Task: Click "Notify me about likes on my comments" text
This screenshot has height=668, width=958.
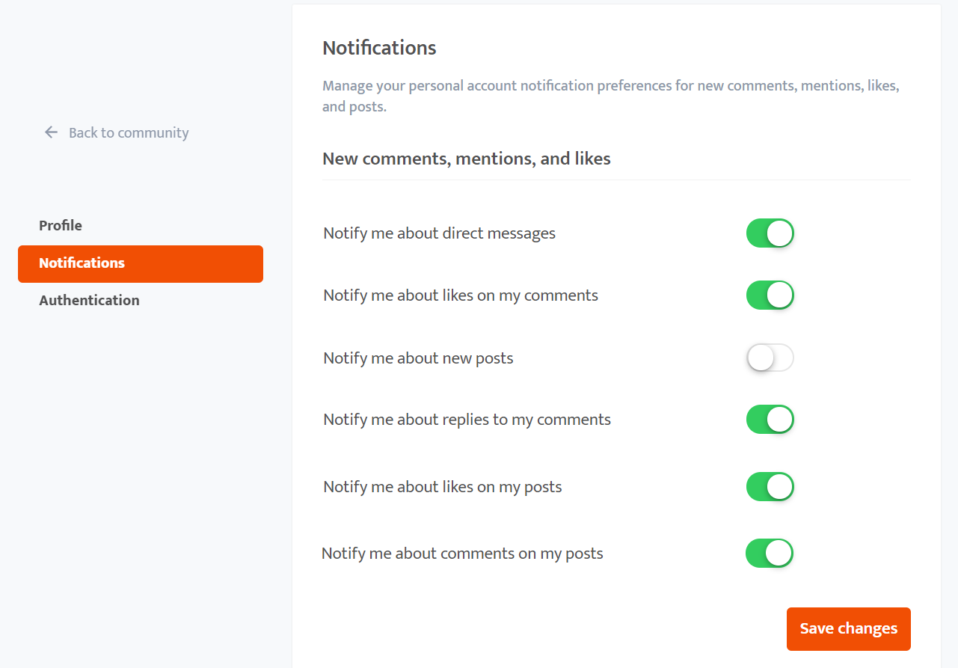Action: [x=461, y=295]
